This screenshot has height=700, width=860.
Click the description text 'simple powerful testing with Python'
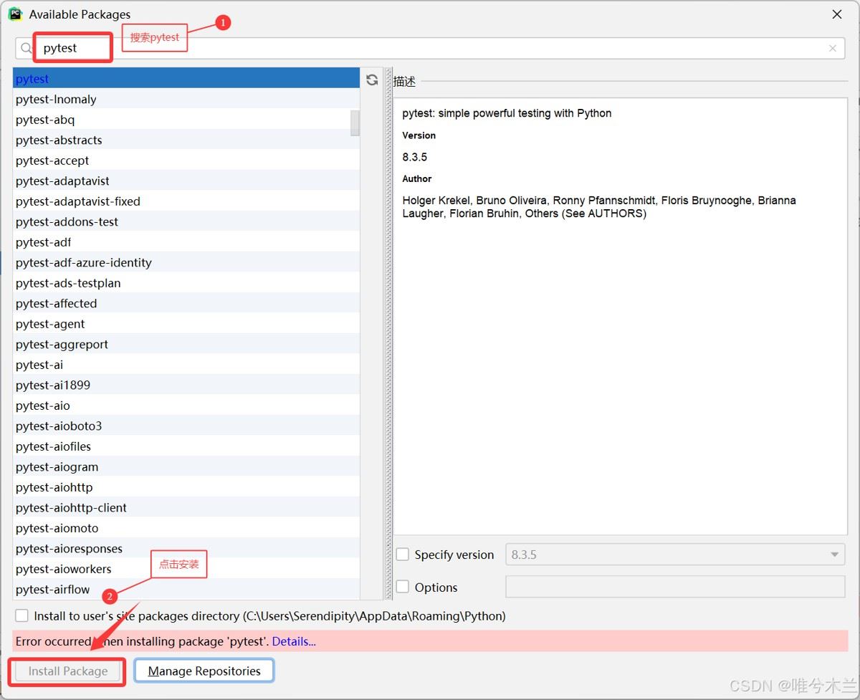coord(525,113)
